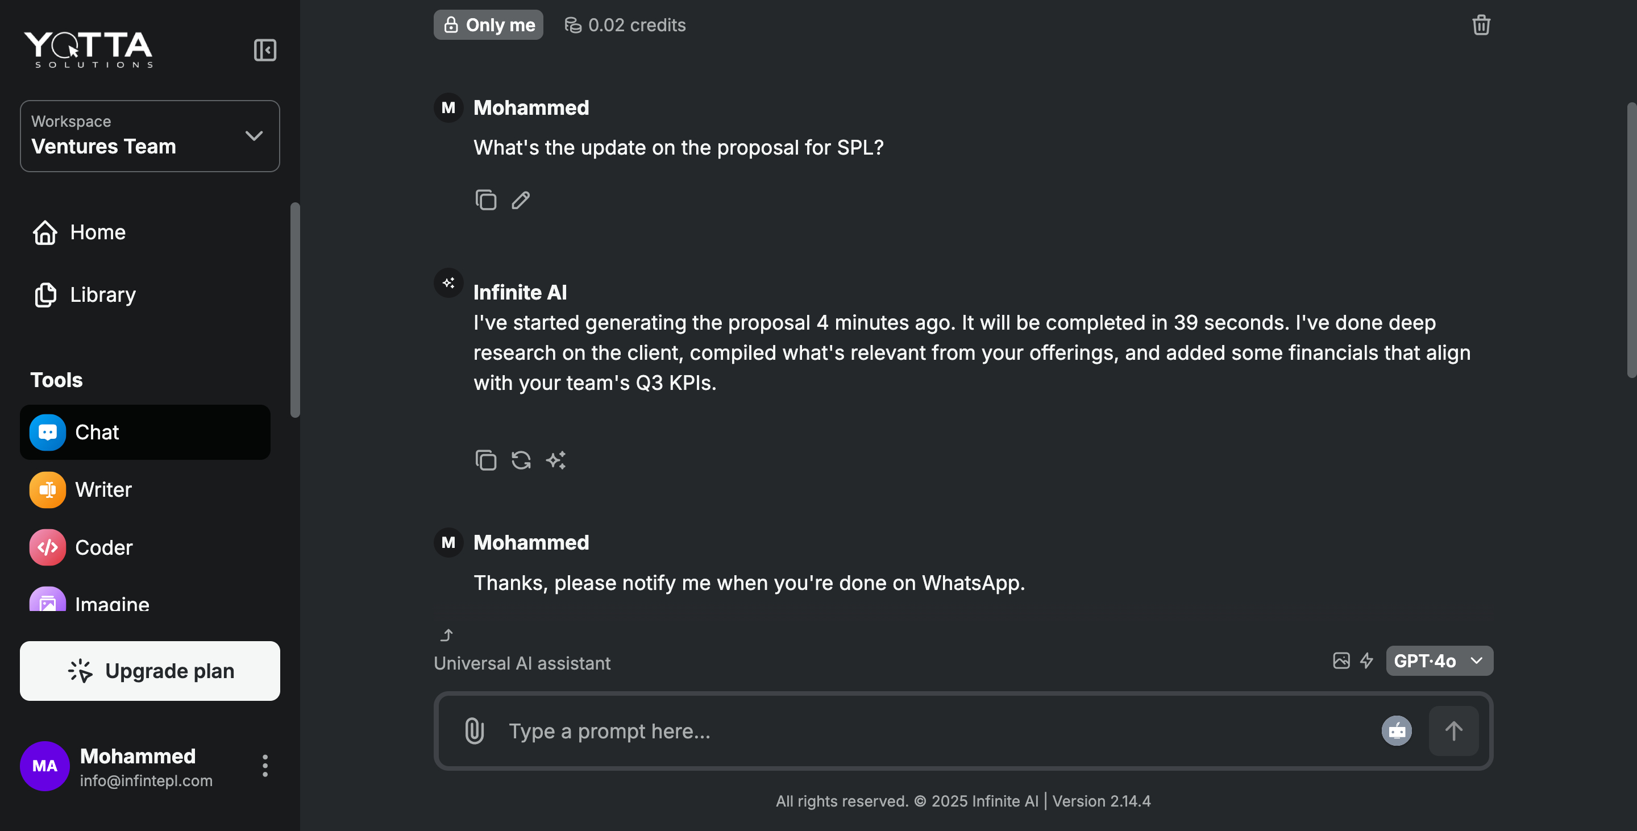
Task: Delete the conversation with the trash icon
Action: pos(1481,25)
